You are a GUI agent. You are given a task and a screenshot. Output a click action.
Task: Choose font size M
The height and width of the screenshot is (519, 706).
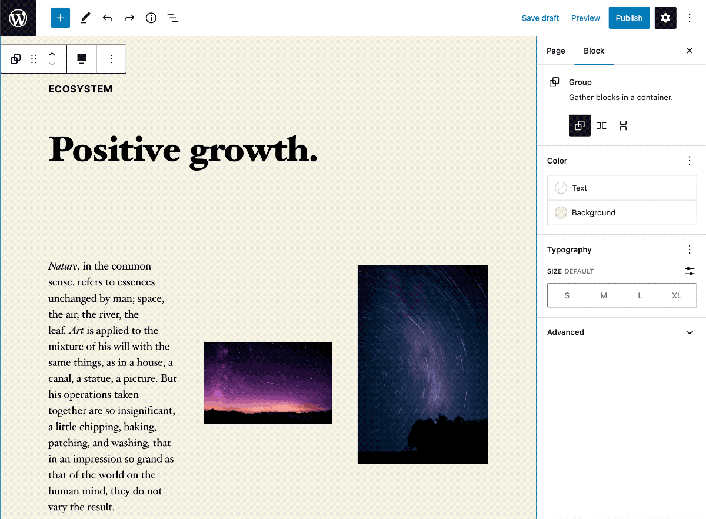[604, 295]
